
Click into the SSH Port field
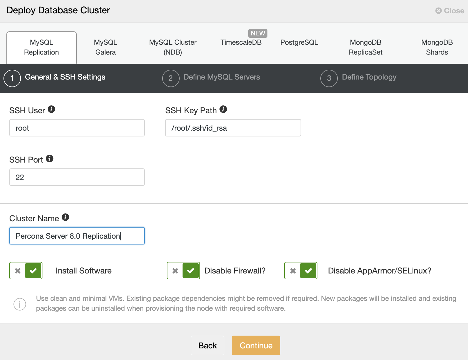pos(77,177)
